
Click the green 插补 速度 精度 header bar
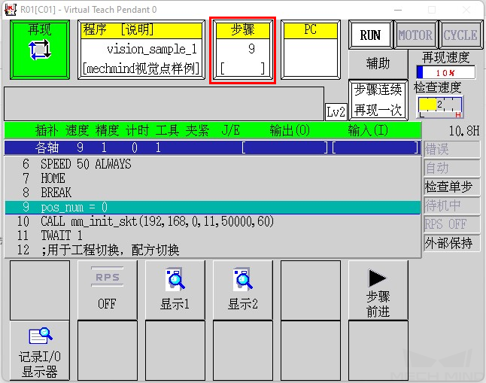click(213, 130)
